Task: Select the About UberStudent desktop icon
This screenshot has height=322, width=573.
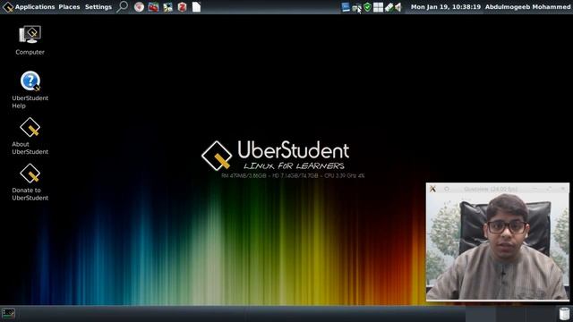Action: [x=30, y=136]
